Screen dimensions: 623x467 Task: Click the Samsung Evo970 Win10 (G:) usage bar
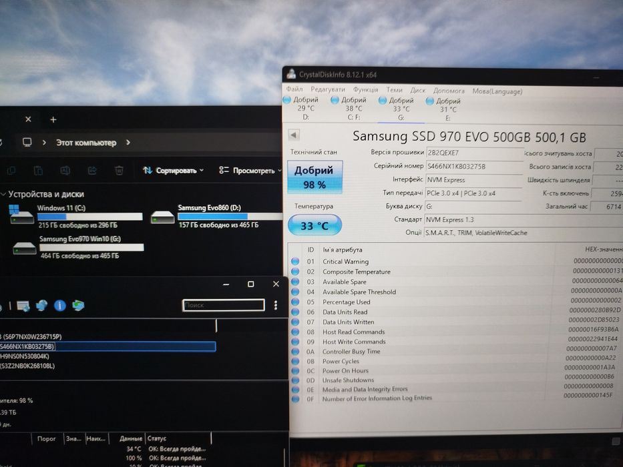click(x=91, y=248)
